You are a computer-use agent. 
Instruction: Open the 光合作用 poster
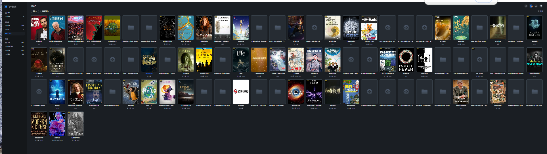(x=498, y=28)
